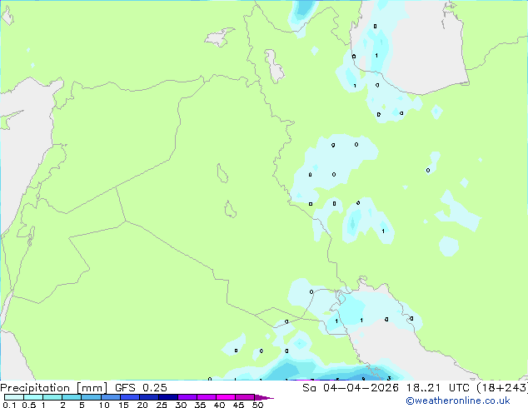Select the 35–40 mm legend swatch
The width and height of the screenshot is (528, 408).
click(x=206, y=397)
